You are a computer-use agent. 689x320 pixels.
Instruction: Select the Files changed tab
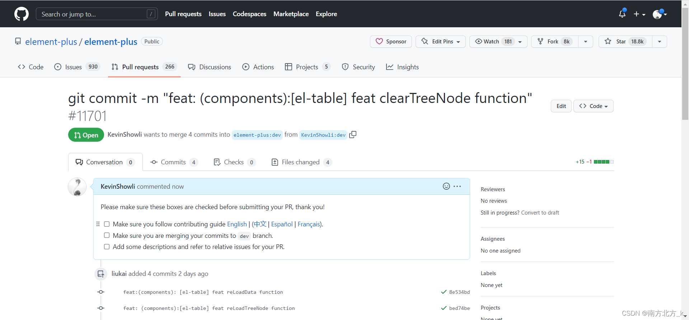coord(301,162)
